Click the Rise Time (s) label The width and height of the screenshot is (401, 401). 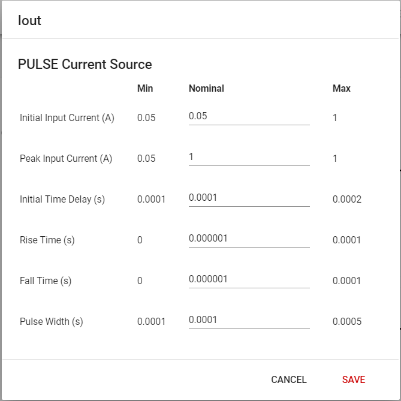(x=47, y=240)
